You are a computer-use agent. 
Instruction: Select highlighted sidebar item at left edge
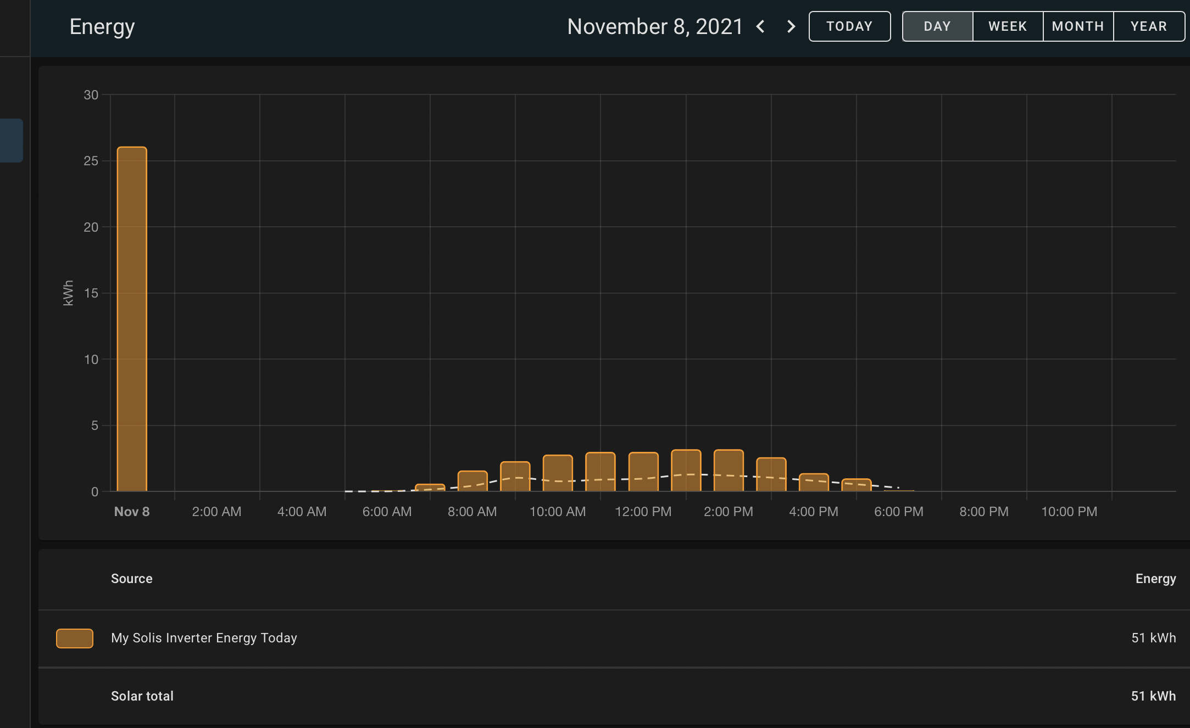(11, 141)
